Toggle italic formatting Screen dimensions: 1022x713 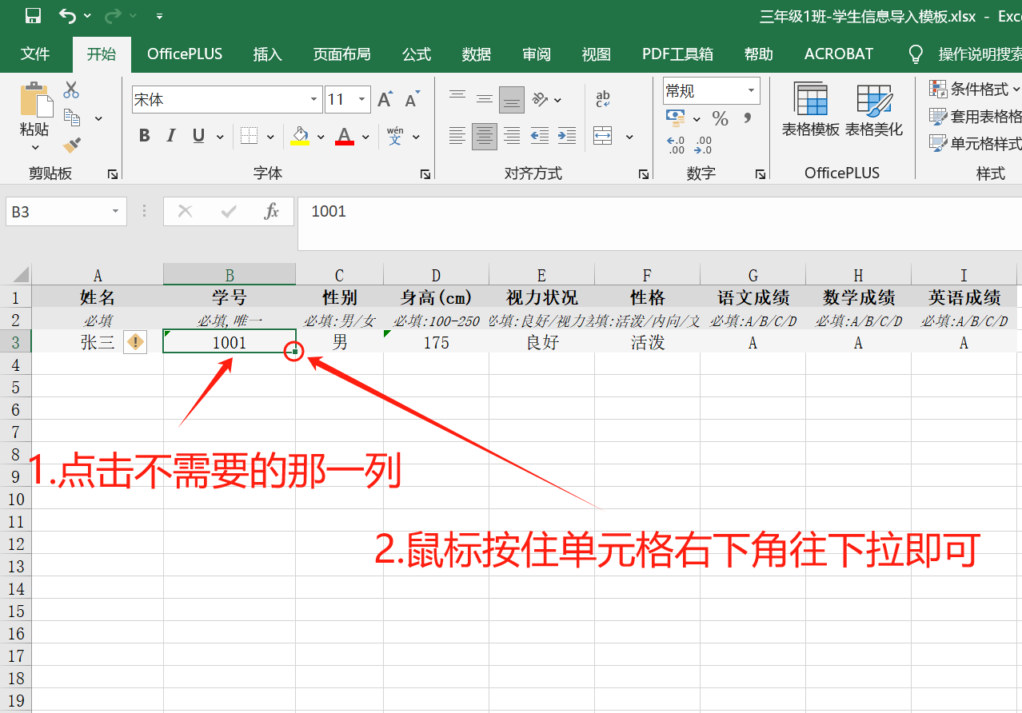(170, 136)
